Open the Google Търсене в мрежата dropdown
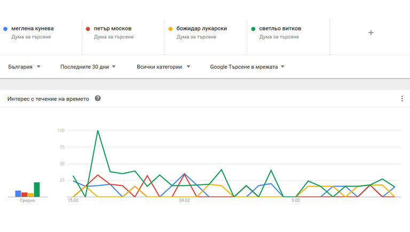Image resolution: width=410 pixels, height=232 pixels. 247,67
